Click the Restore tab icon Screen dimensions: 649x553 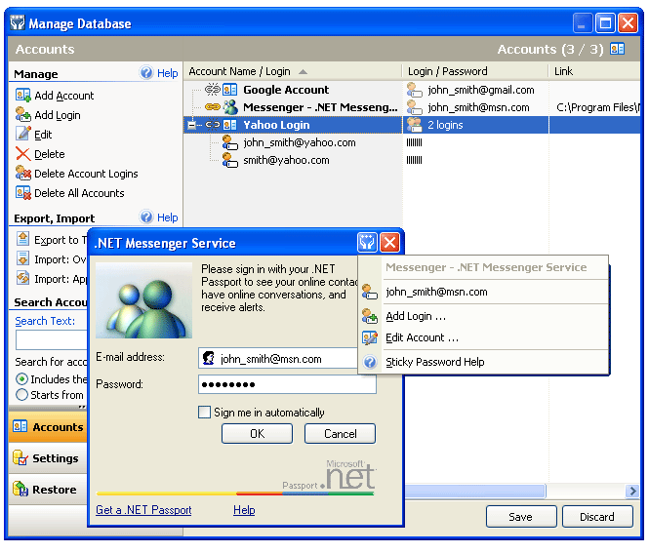20,489
